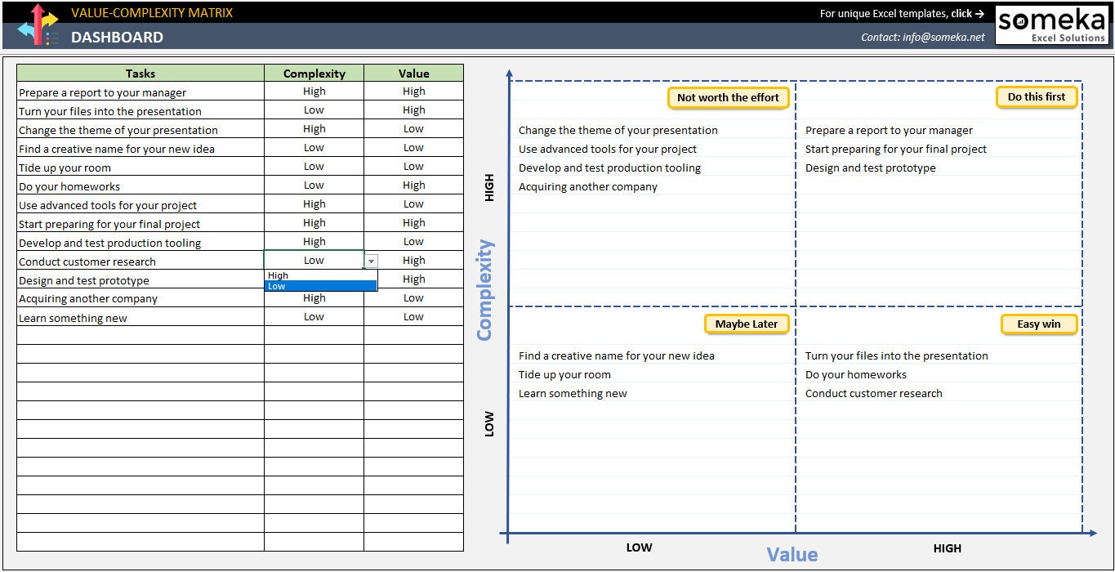This screenshot has width=1115, height=572.
Task: Select first empty task cell below Learn something new
Action: click(x=140, y=336)
